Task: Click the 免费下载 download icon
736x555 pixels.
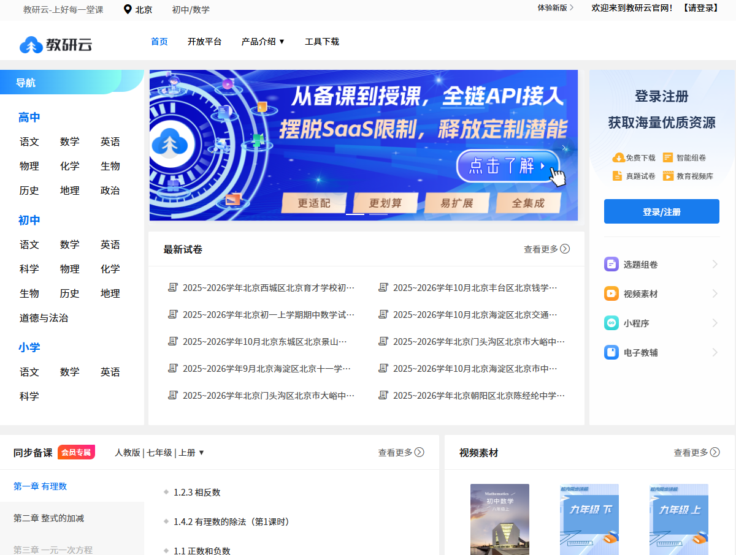Action: (x=619, y=157)
